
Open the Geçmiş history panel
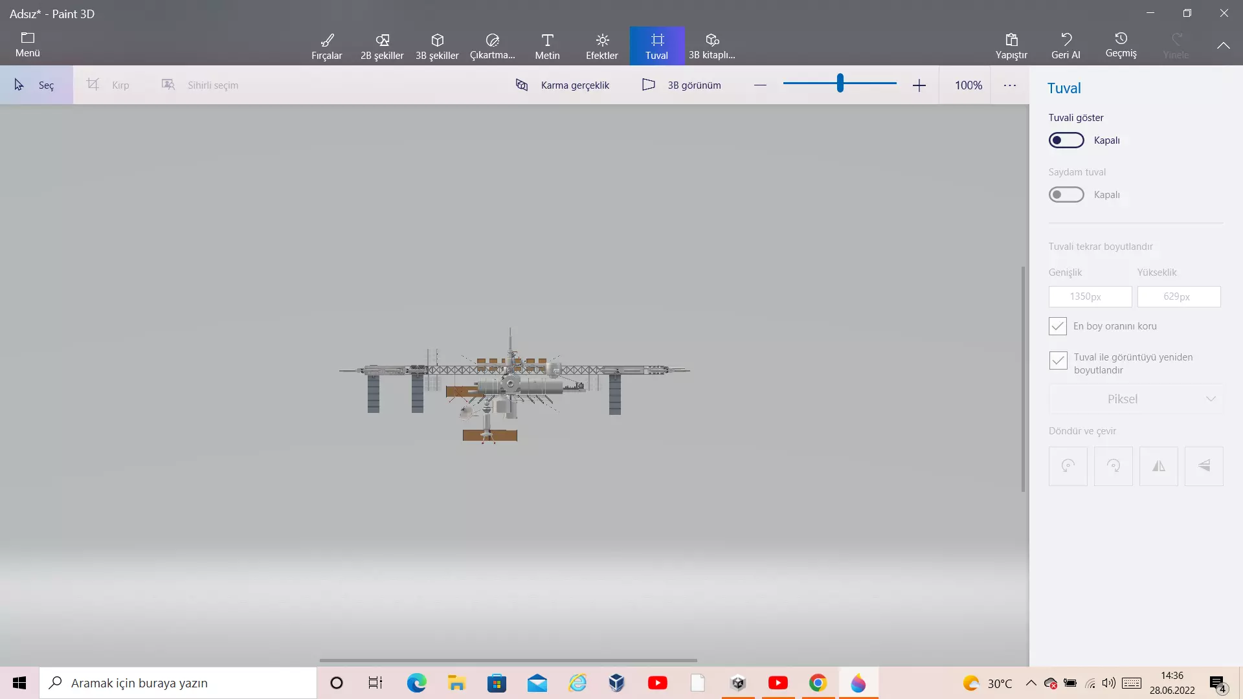pyautogui.click(x=1121, y=45)
